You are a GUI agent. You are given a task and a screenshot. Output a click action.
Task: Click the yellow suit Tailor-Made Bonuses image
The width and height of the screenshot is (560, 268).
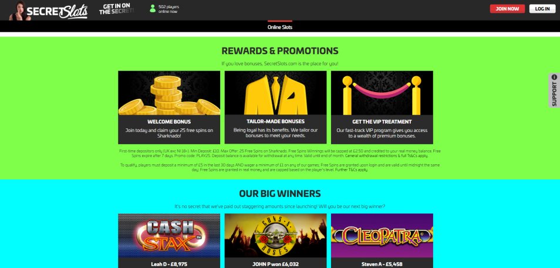tap(275, 93)
